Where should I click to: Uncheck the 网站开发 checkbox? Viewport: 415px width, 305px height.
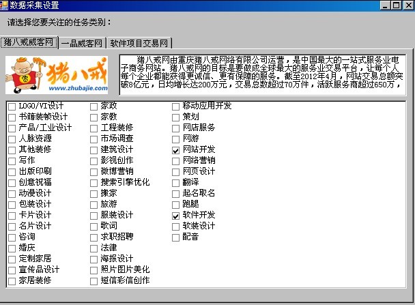175,150
